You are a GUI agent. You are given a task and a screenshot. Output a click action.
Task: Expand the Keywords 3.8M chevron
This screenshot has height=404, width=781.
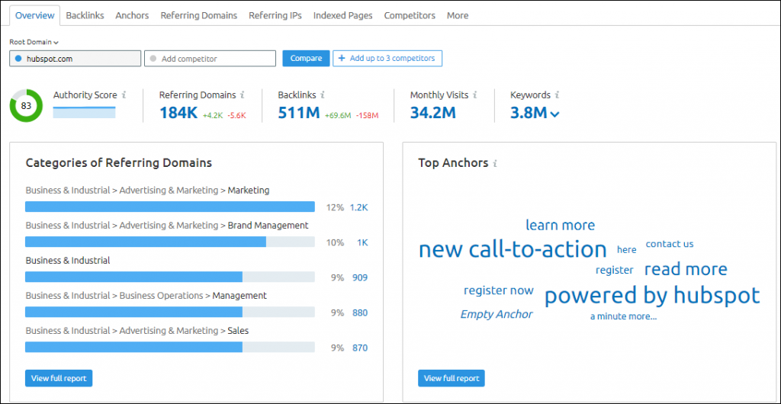click(554, 114)
